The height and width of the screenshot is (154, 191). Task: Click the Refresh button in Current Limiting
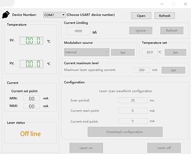click(172, 31)
